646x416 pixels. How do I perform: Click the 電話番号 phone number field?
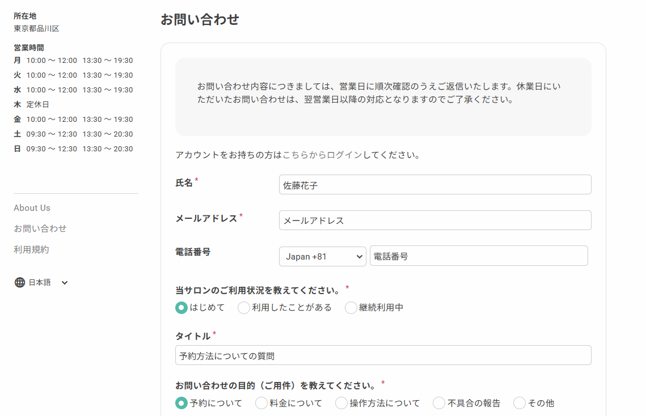coord(478,256)
